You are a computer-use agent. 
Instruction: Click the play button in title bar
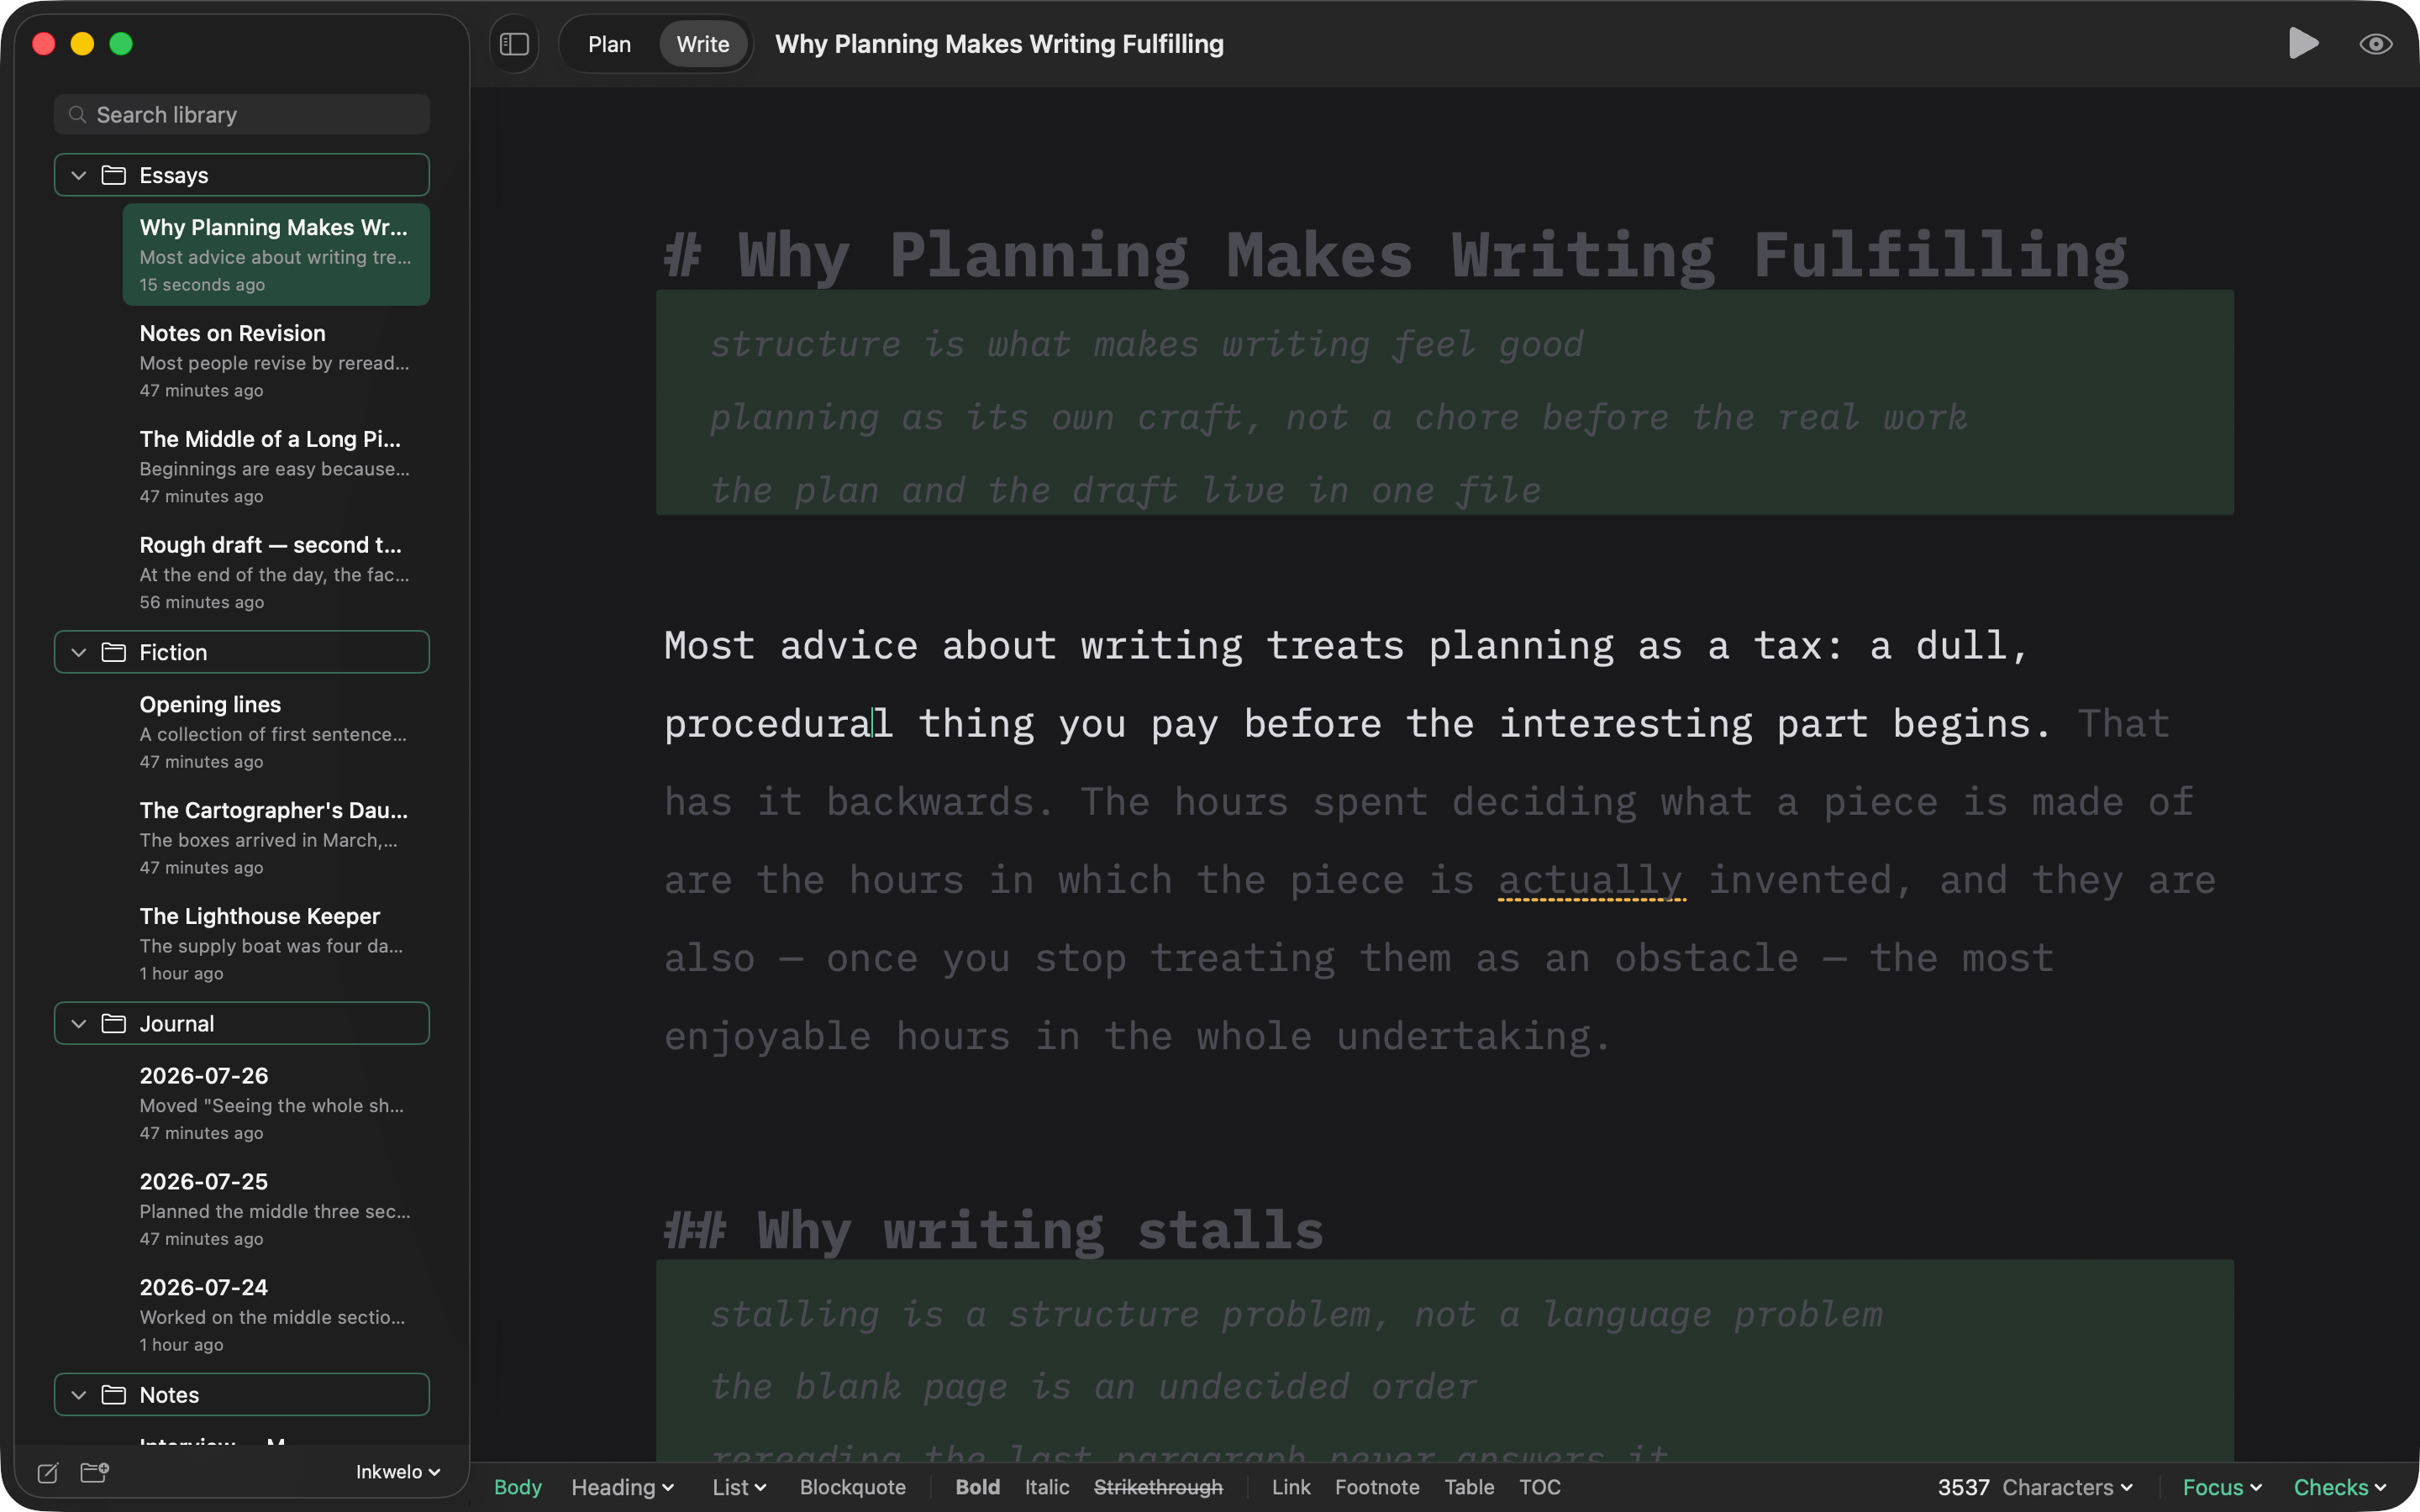coord(2303,43)
